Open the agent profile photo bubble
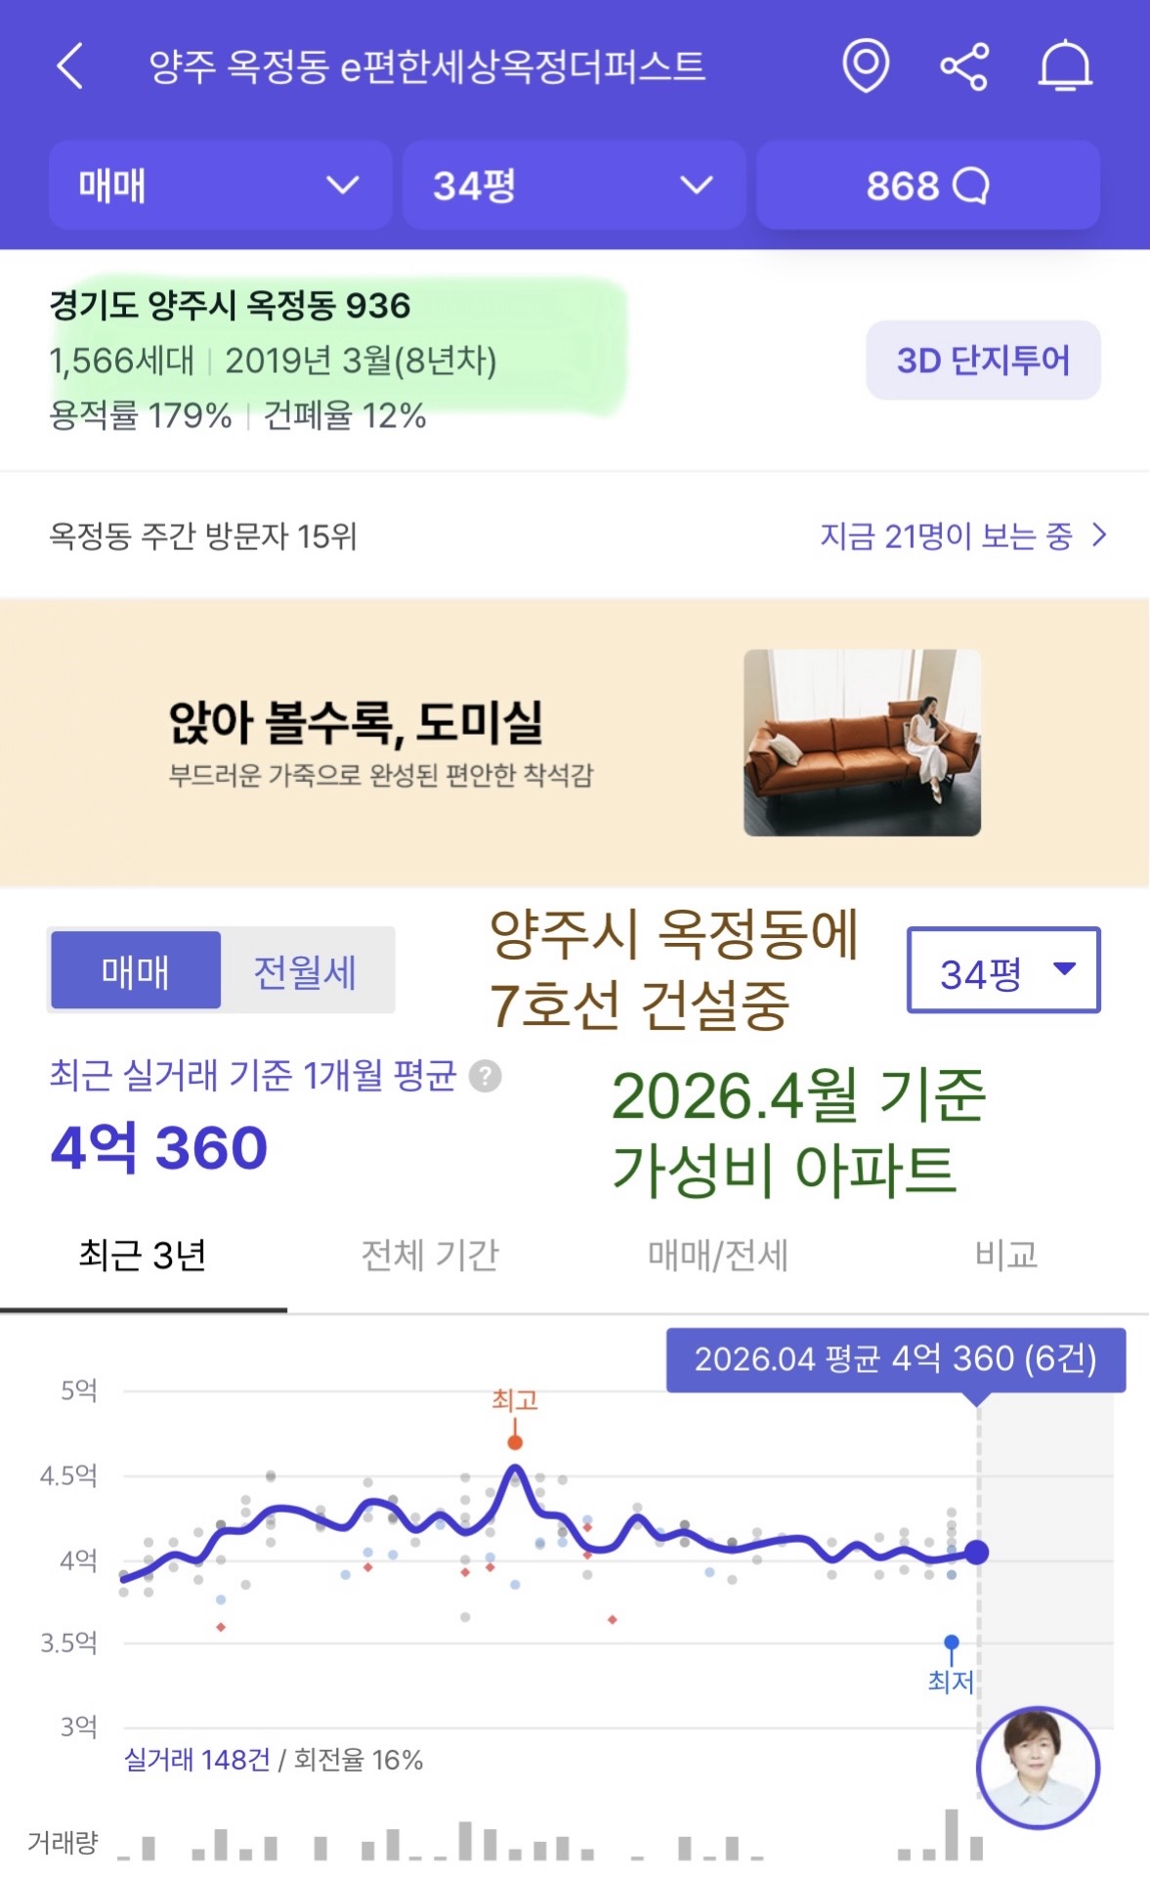This screenshot has width=1150, height=1878. (1039, 1768)
